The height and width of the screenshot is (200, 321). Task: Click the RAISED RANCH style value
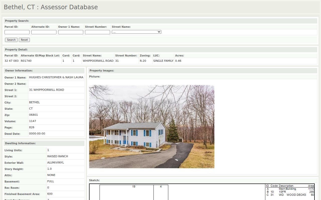point(58,156)
